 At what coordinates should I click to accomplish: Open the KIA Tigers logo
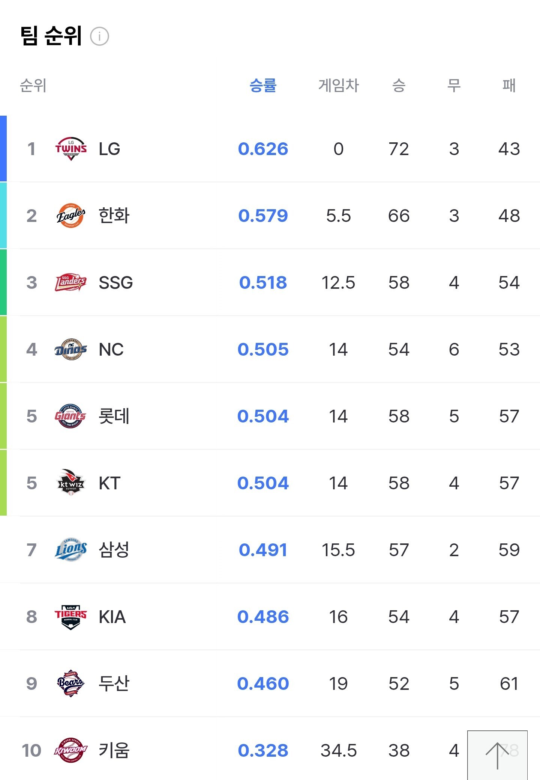tap(71, 617)
